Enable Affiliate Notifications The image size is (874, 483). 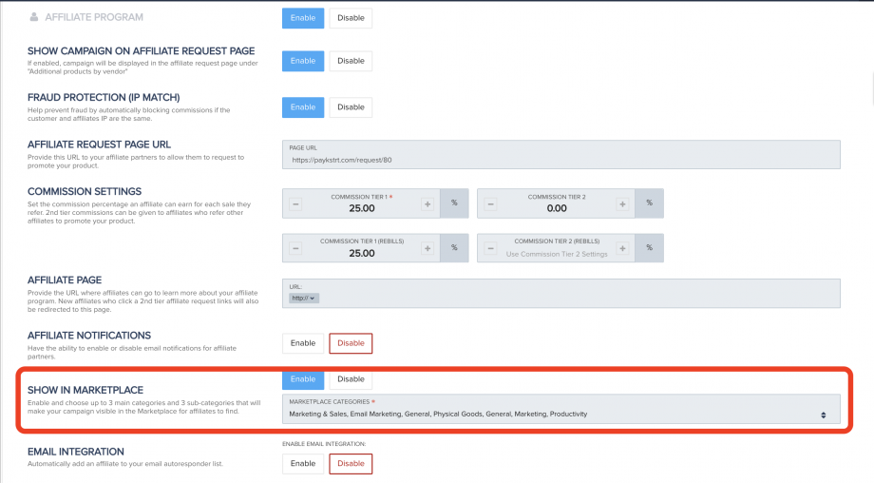303,343
